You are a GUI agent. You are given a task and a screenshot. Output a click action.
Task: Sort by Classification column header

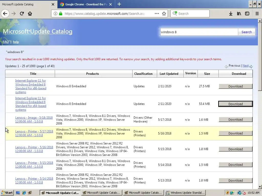(x=143, y=74)
